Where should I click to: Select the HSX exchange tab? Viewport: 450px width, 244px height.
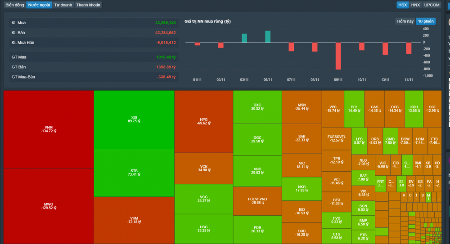[403, 5]
